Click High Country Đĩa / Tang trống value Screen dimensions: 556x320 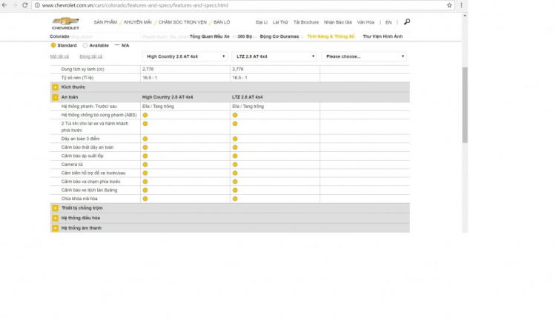pyautogui.click(x=158, y=107)
